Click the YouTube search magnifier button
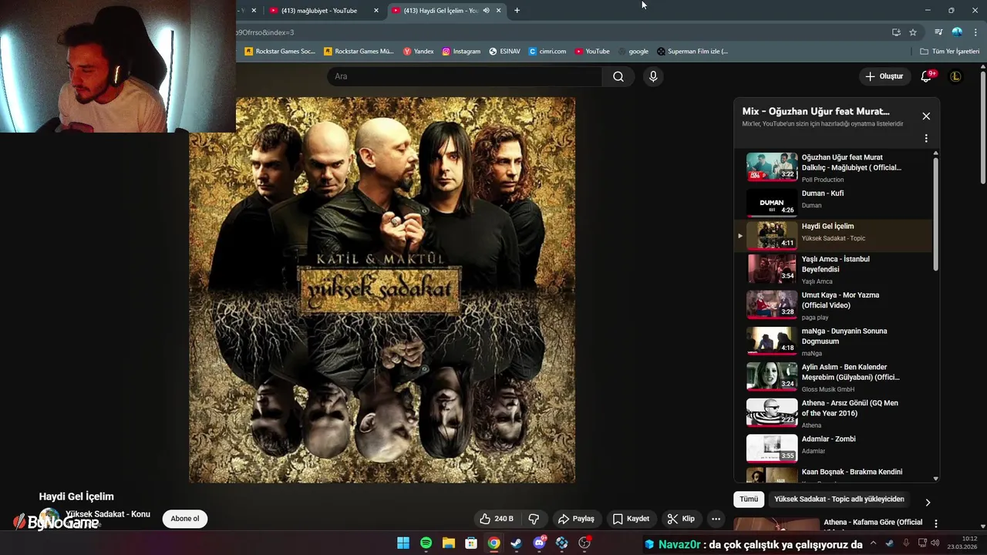Screen dimensions: 987x555 pos(618,76)
